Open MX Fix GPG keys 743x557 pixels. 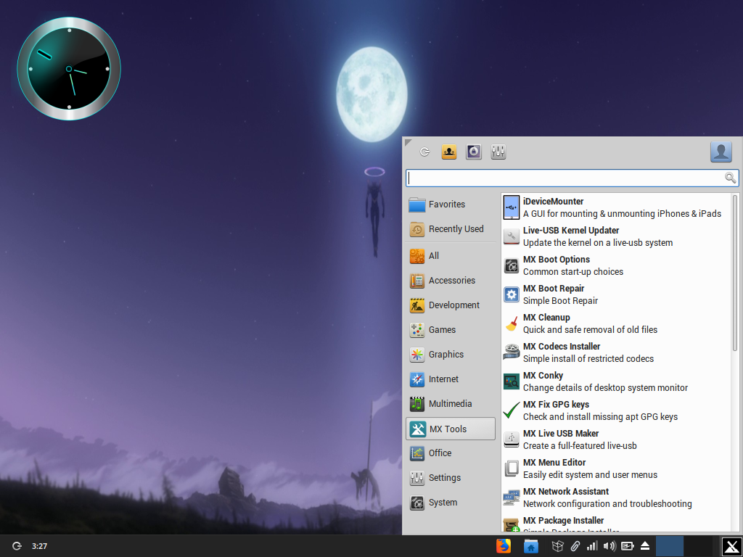(x=616, y=410)
